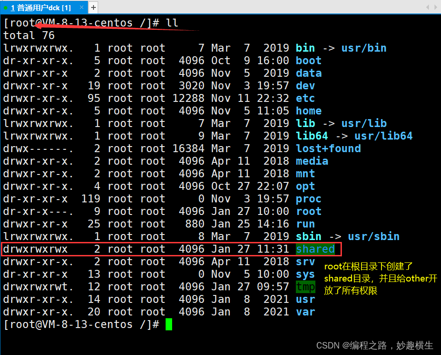441x355 pixels.
Task: Click the right tab-scroll arrow
Action: pyautogui.click(x=436, y=7)
